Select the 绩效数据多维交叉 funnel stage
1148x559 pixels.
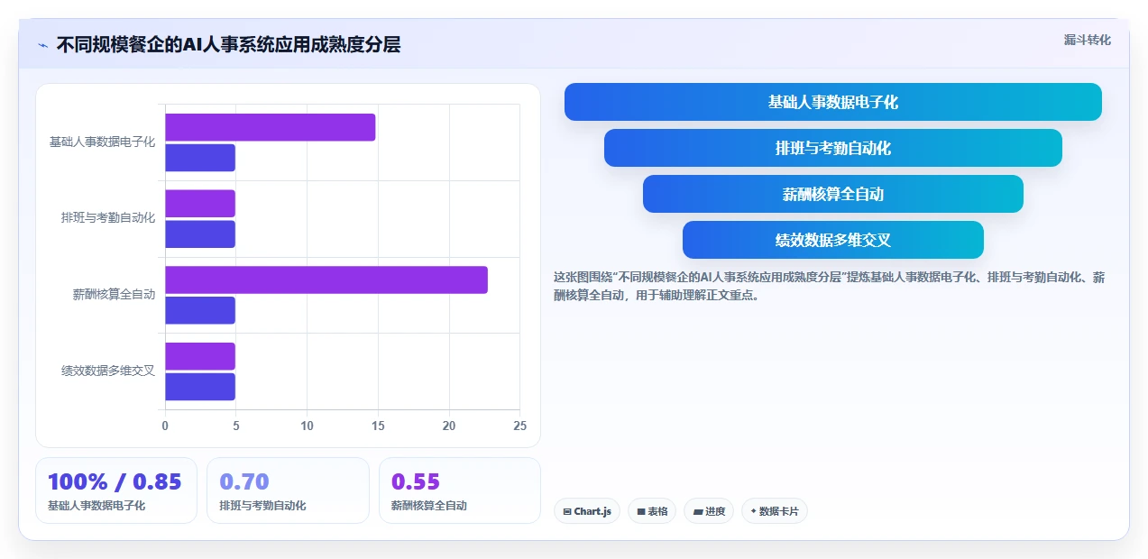(833, 240)
